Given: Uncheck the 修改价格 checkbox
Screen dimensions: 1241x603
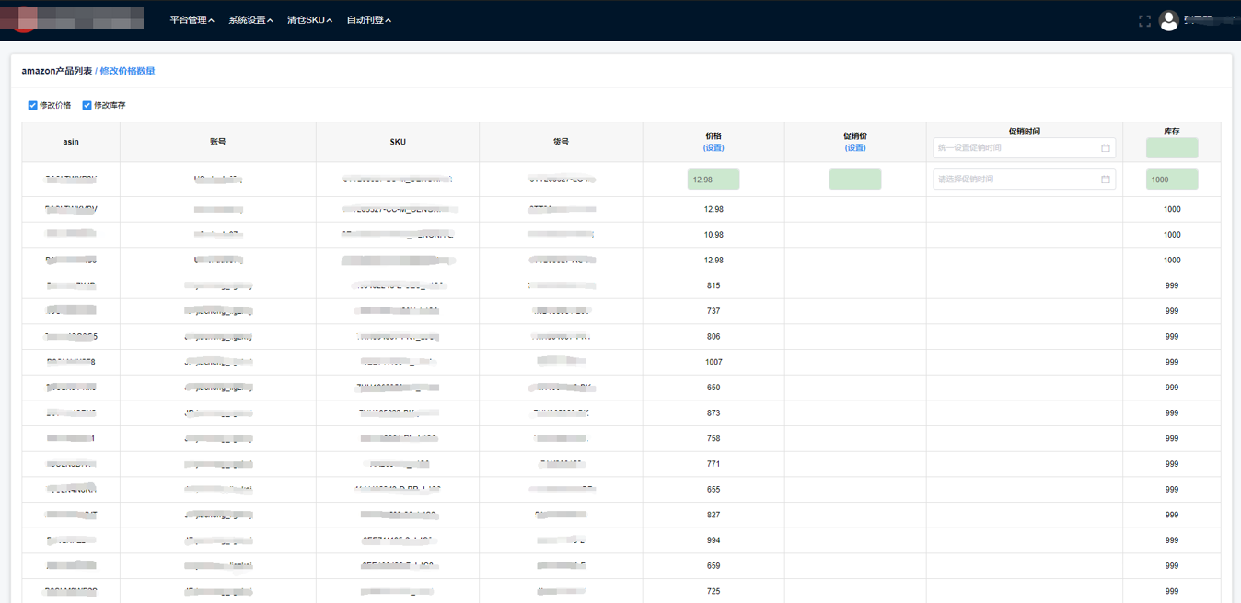Looking at the screenshot, I should pos(33,106).
